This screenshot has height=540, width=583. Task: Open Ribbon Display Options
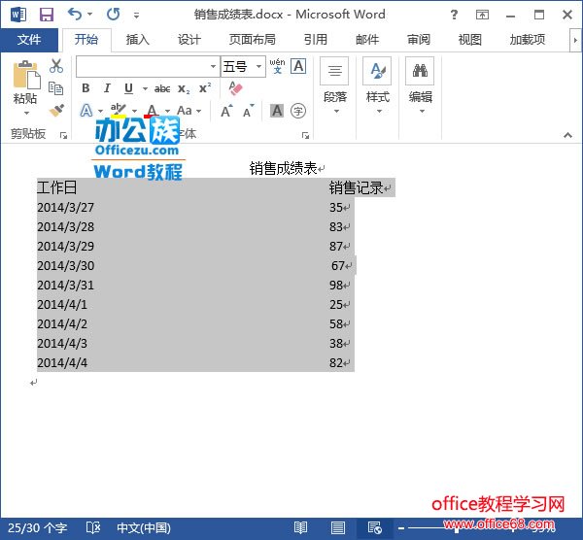point(482,15)
